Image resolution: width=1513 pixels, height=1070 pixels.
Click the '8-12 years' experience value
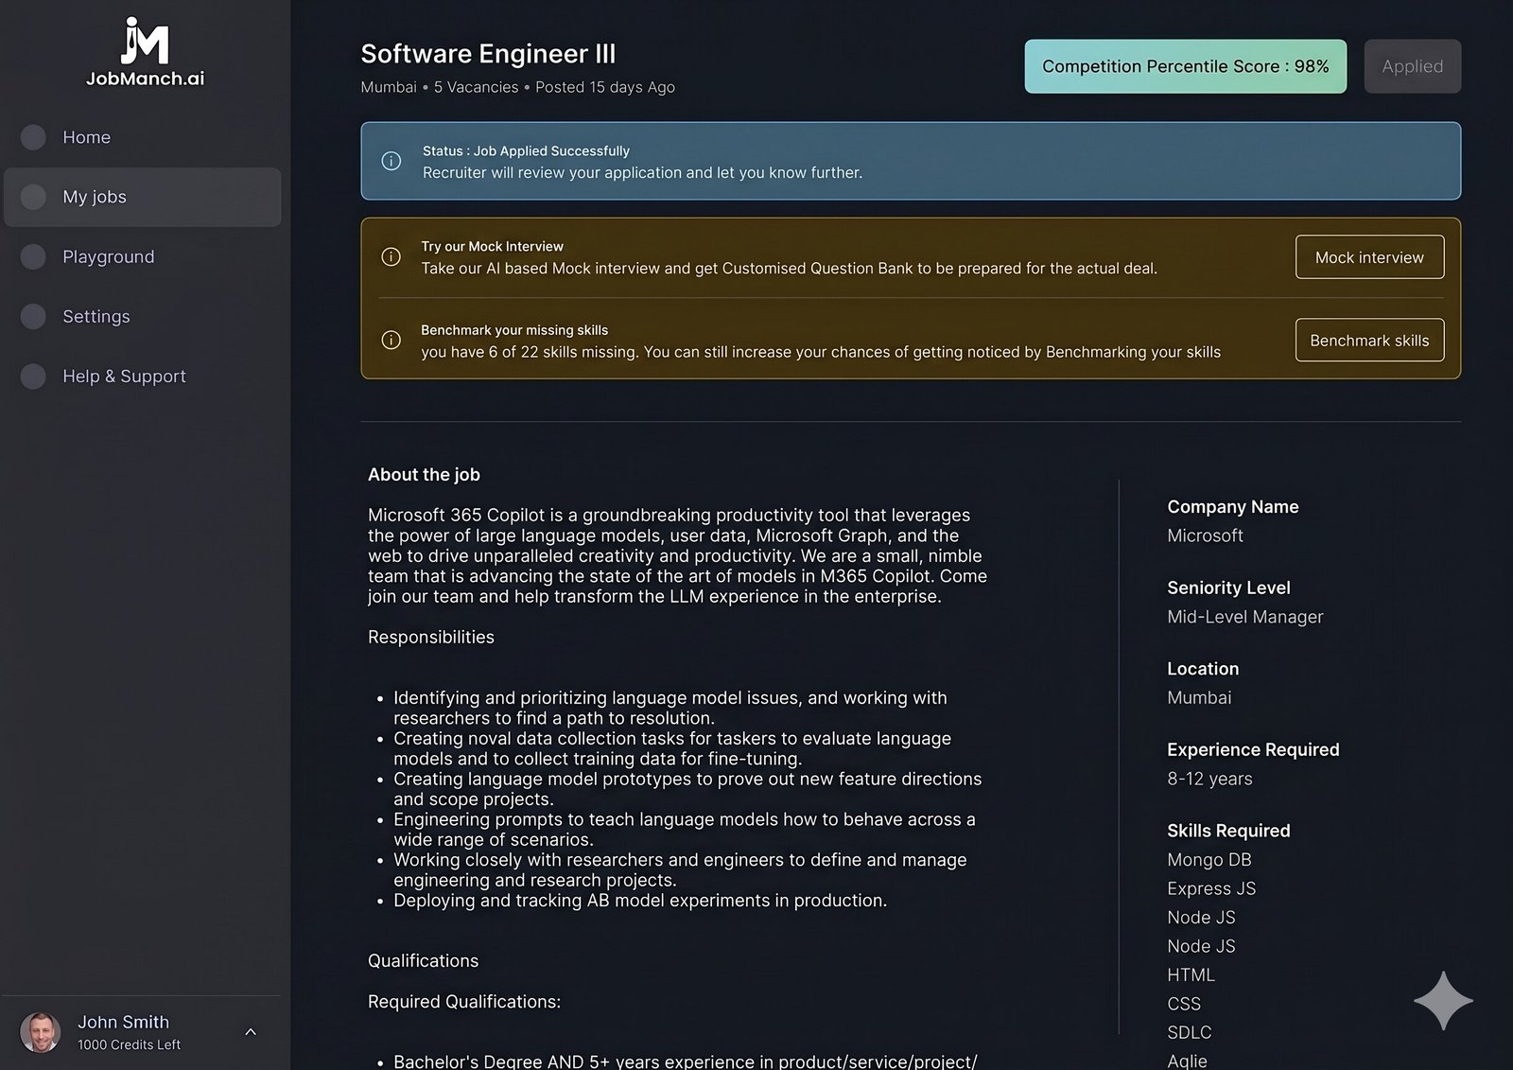[1209, 779]
